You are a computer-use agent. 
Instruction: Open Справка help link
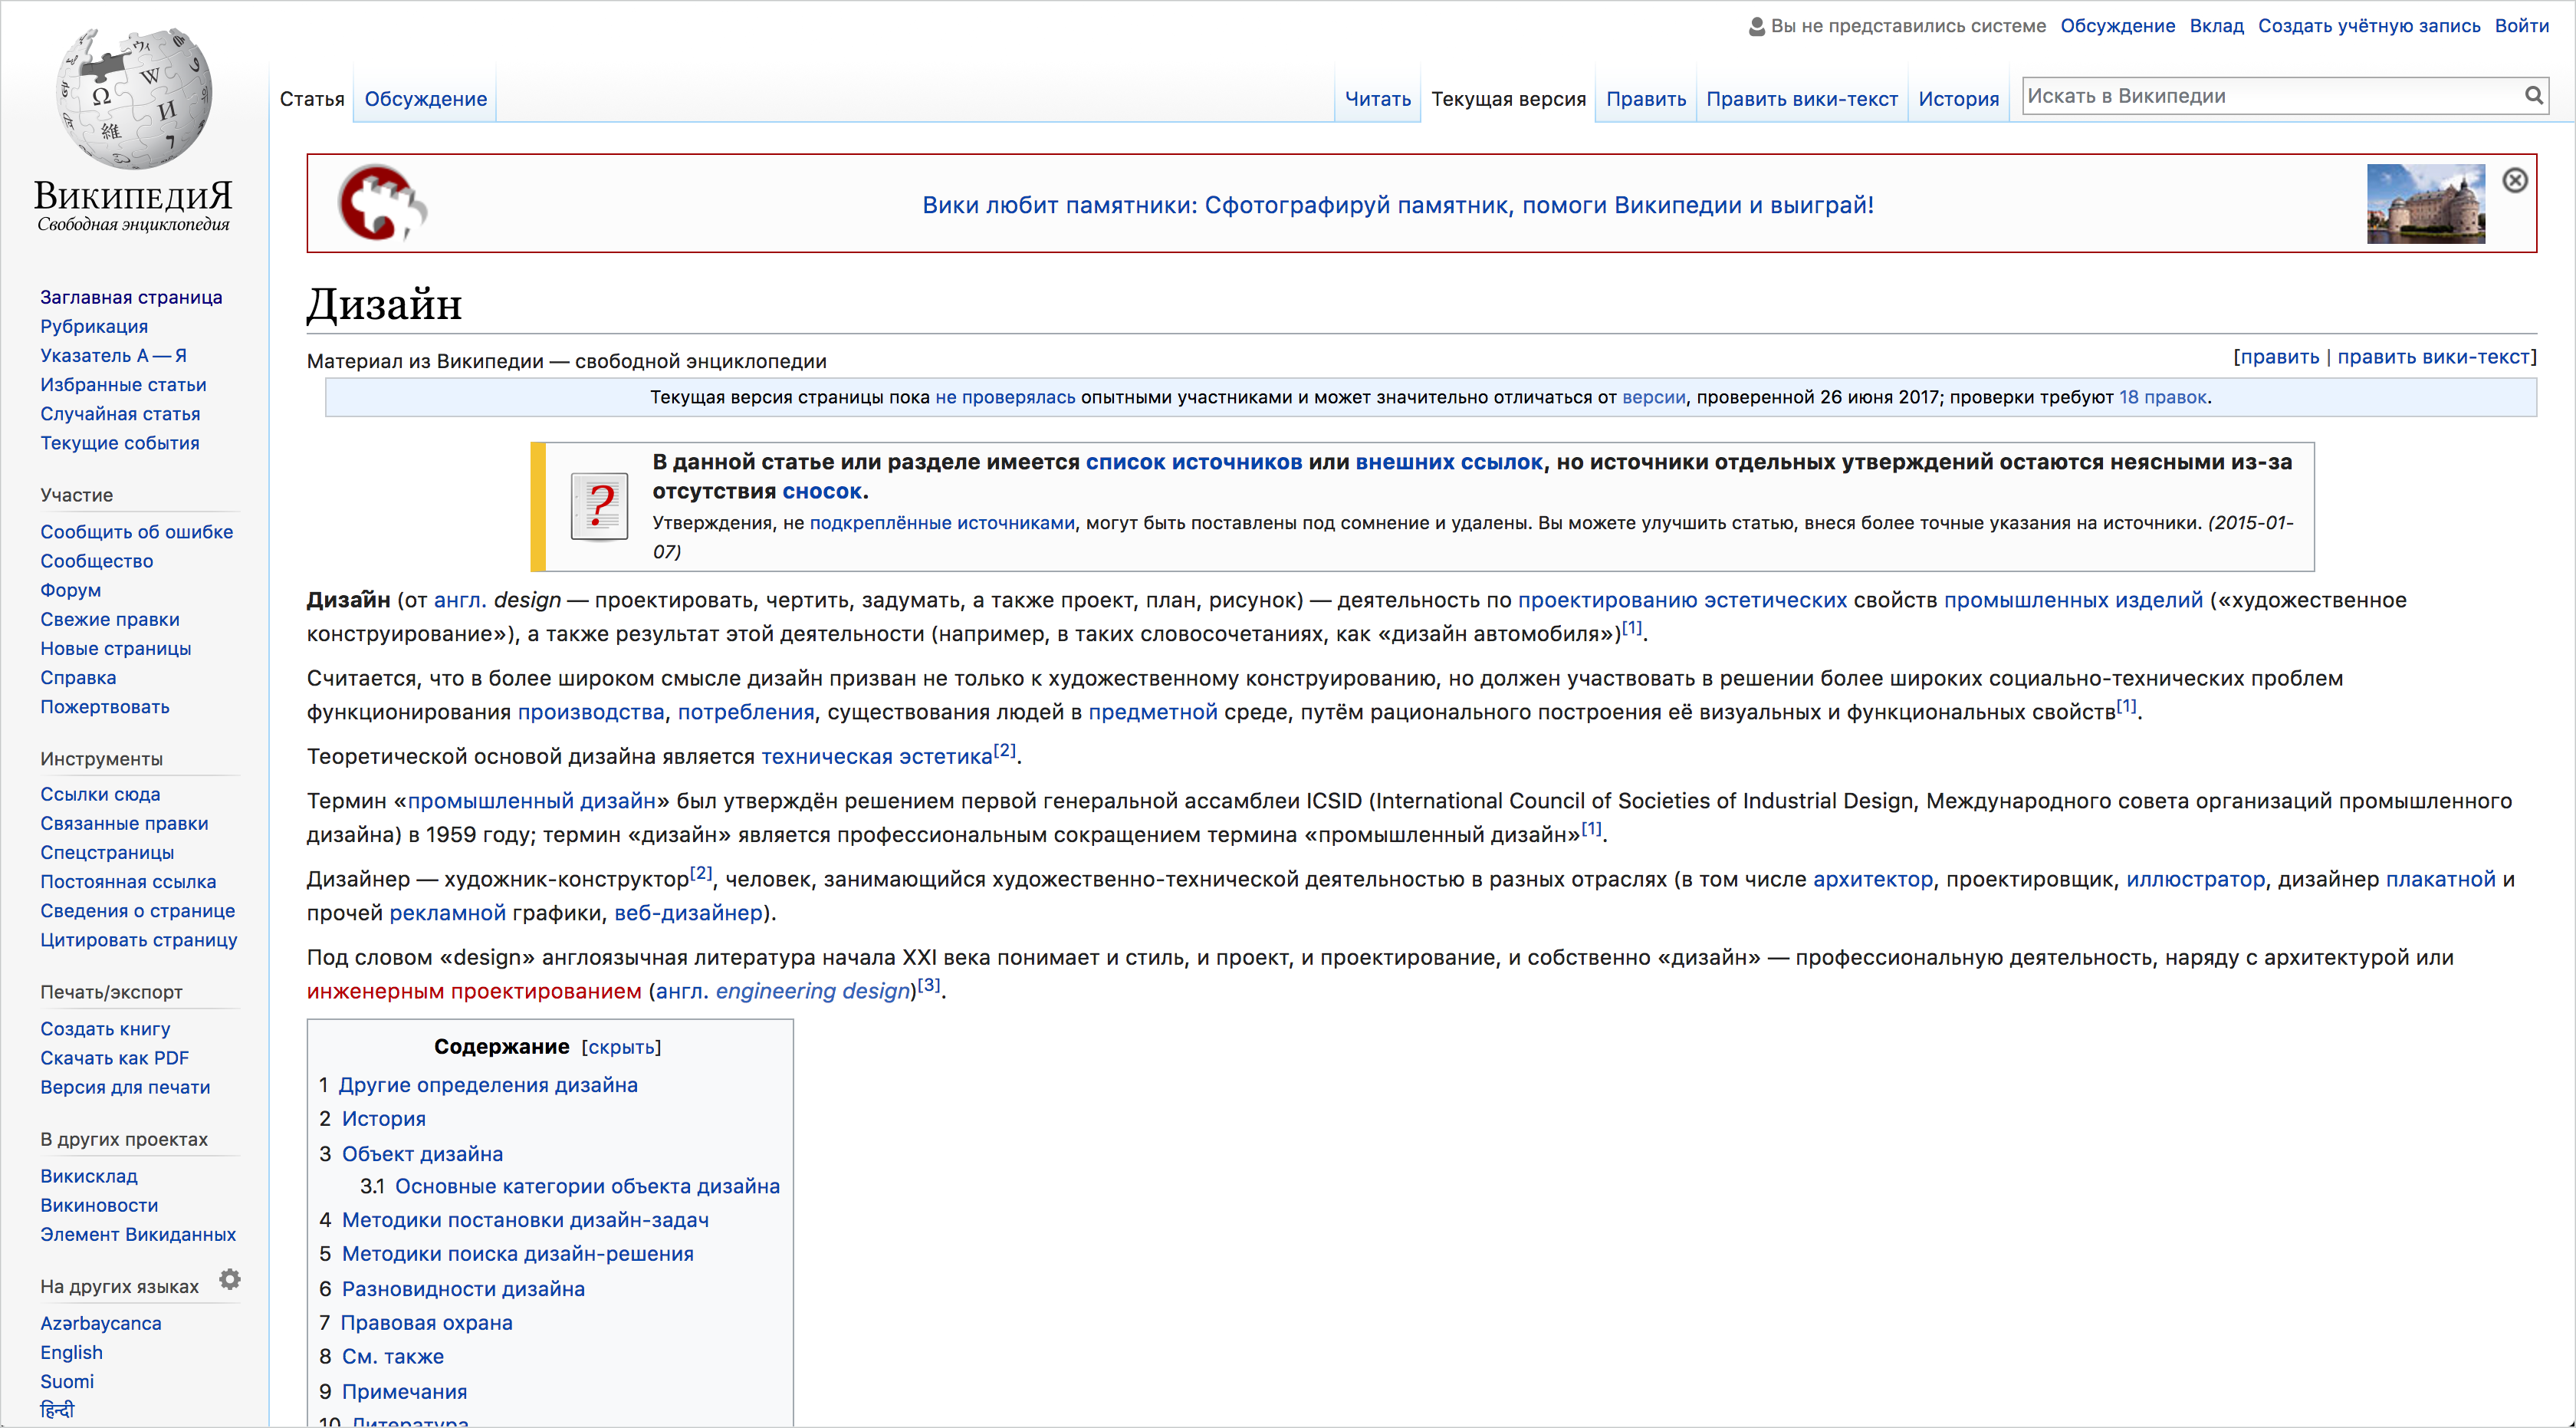point(78,677)
